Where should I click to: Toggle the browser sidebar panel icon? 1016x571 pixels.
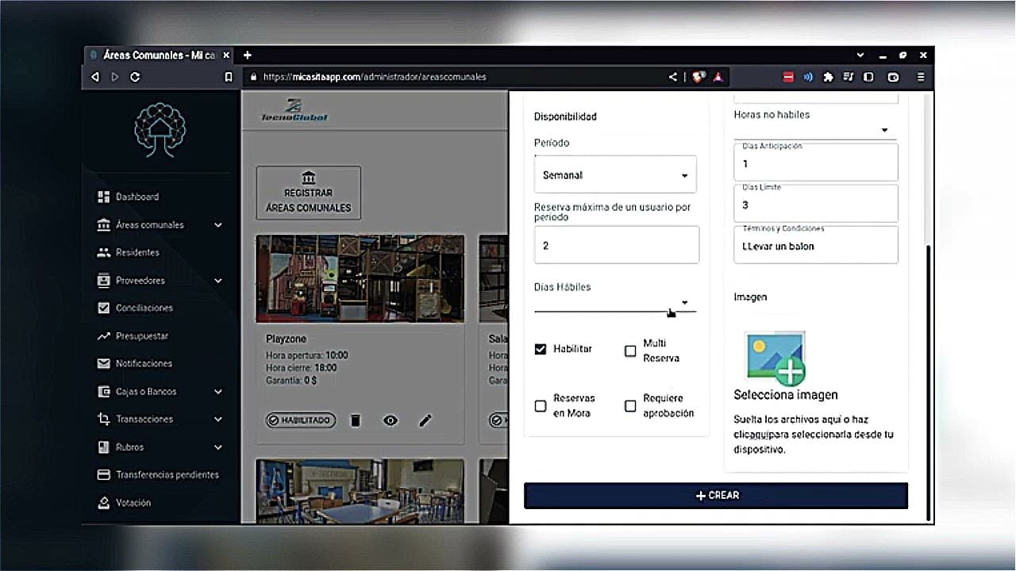pyautogui.click(x=868, y=77)
